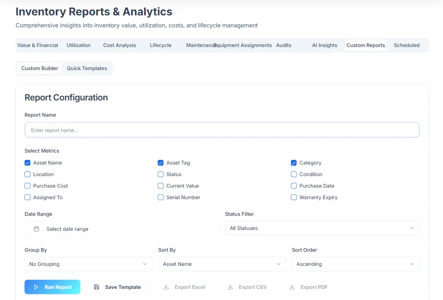Click the Save Template button
The image size is (443, 300).
tap(117, 287)
